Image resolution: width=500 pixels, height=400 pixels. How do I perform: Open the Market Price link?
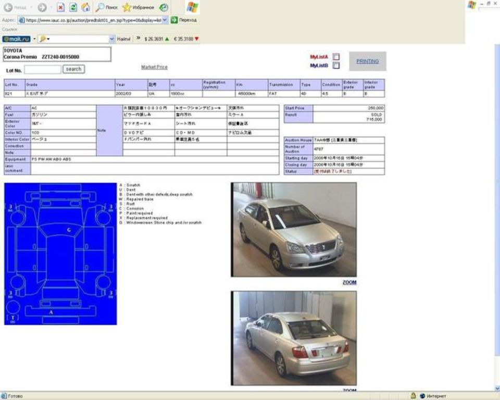point(154,67)
